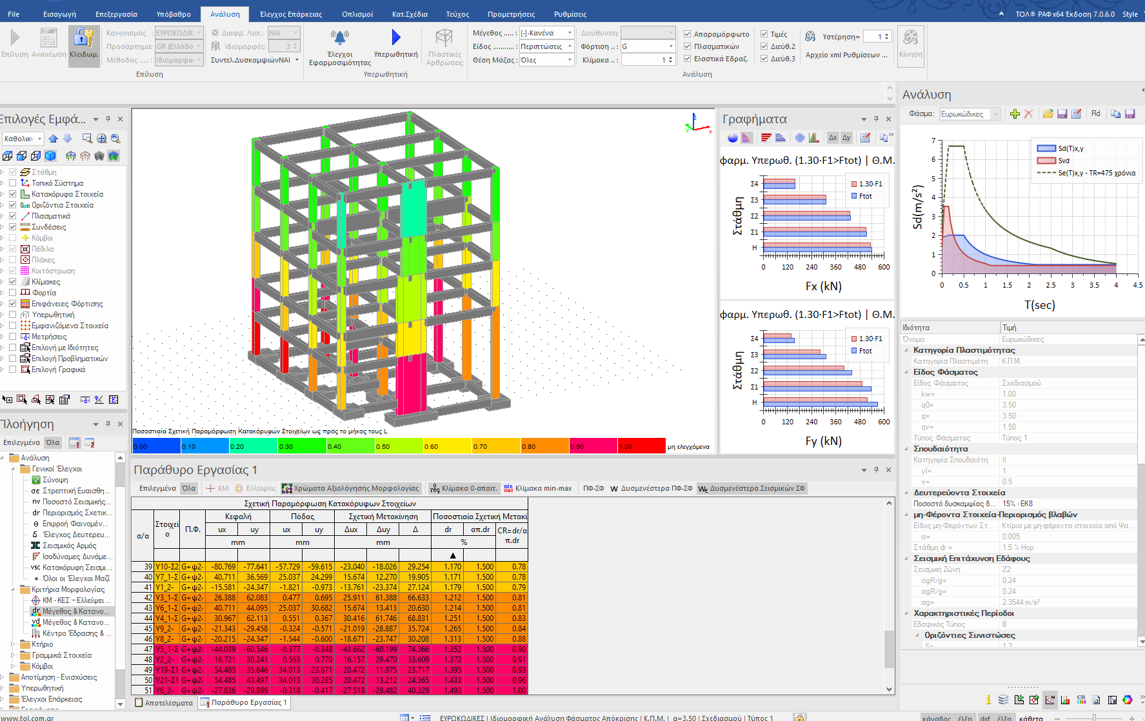This screenshot has height=721, width=1145.
Task: Collapse Σεισμική Επιτάχυνση Εδάφους group
Action: [x=906, y=558]
